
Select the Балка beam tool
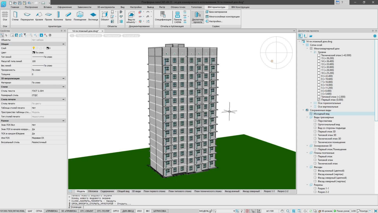tap(68, 16)
